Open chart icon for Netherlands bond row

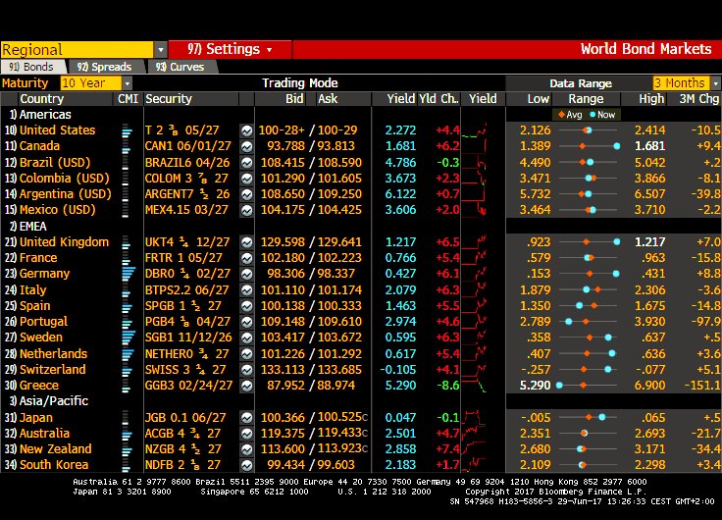tap(247, 354)
